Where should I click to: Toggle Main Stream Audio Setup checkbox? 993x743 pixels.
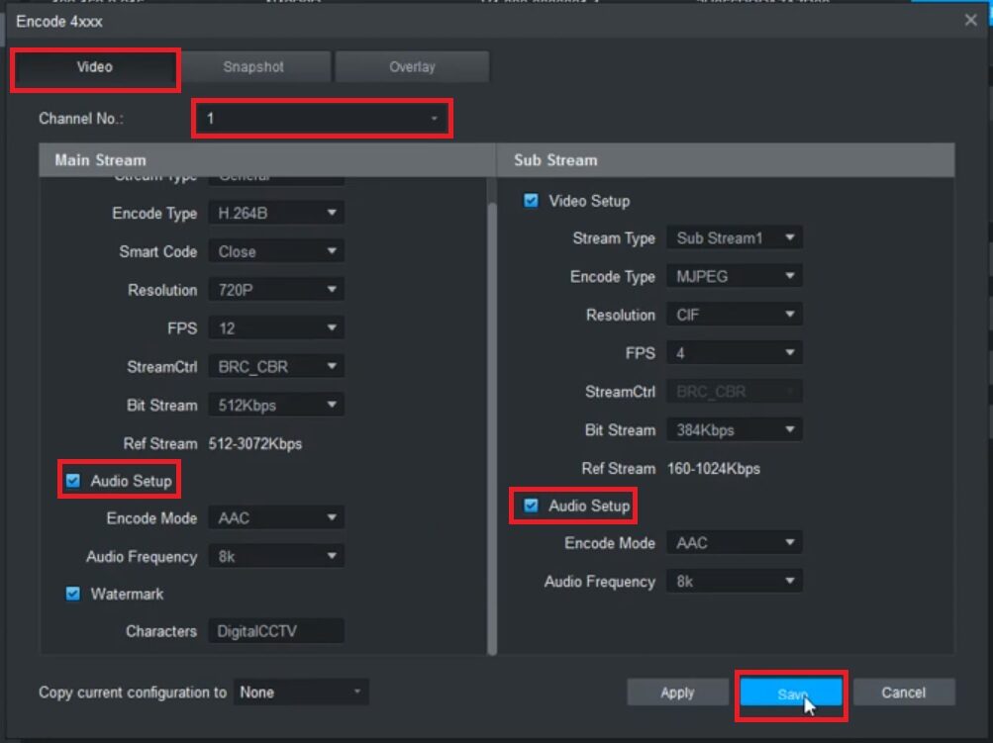tap(72, 482)
